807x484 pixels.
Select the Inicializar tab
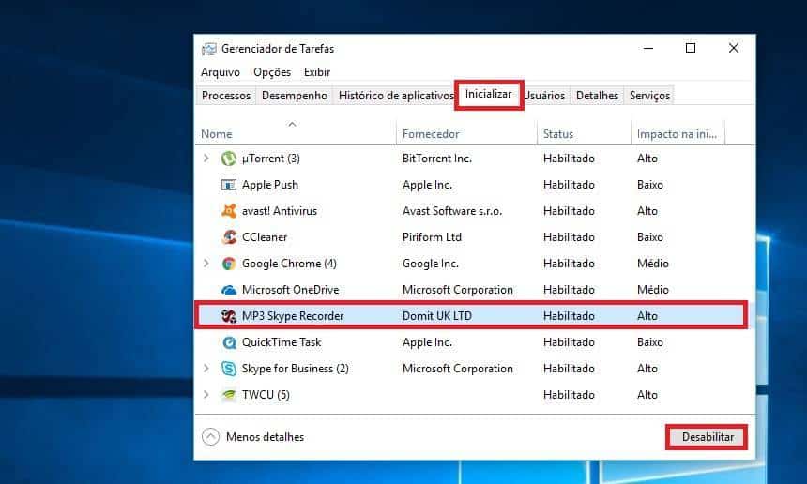point(488,94)
